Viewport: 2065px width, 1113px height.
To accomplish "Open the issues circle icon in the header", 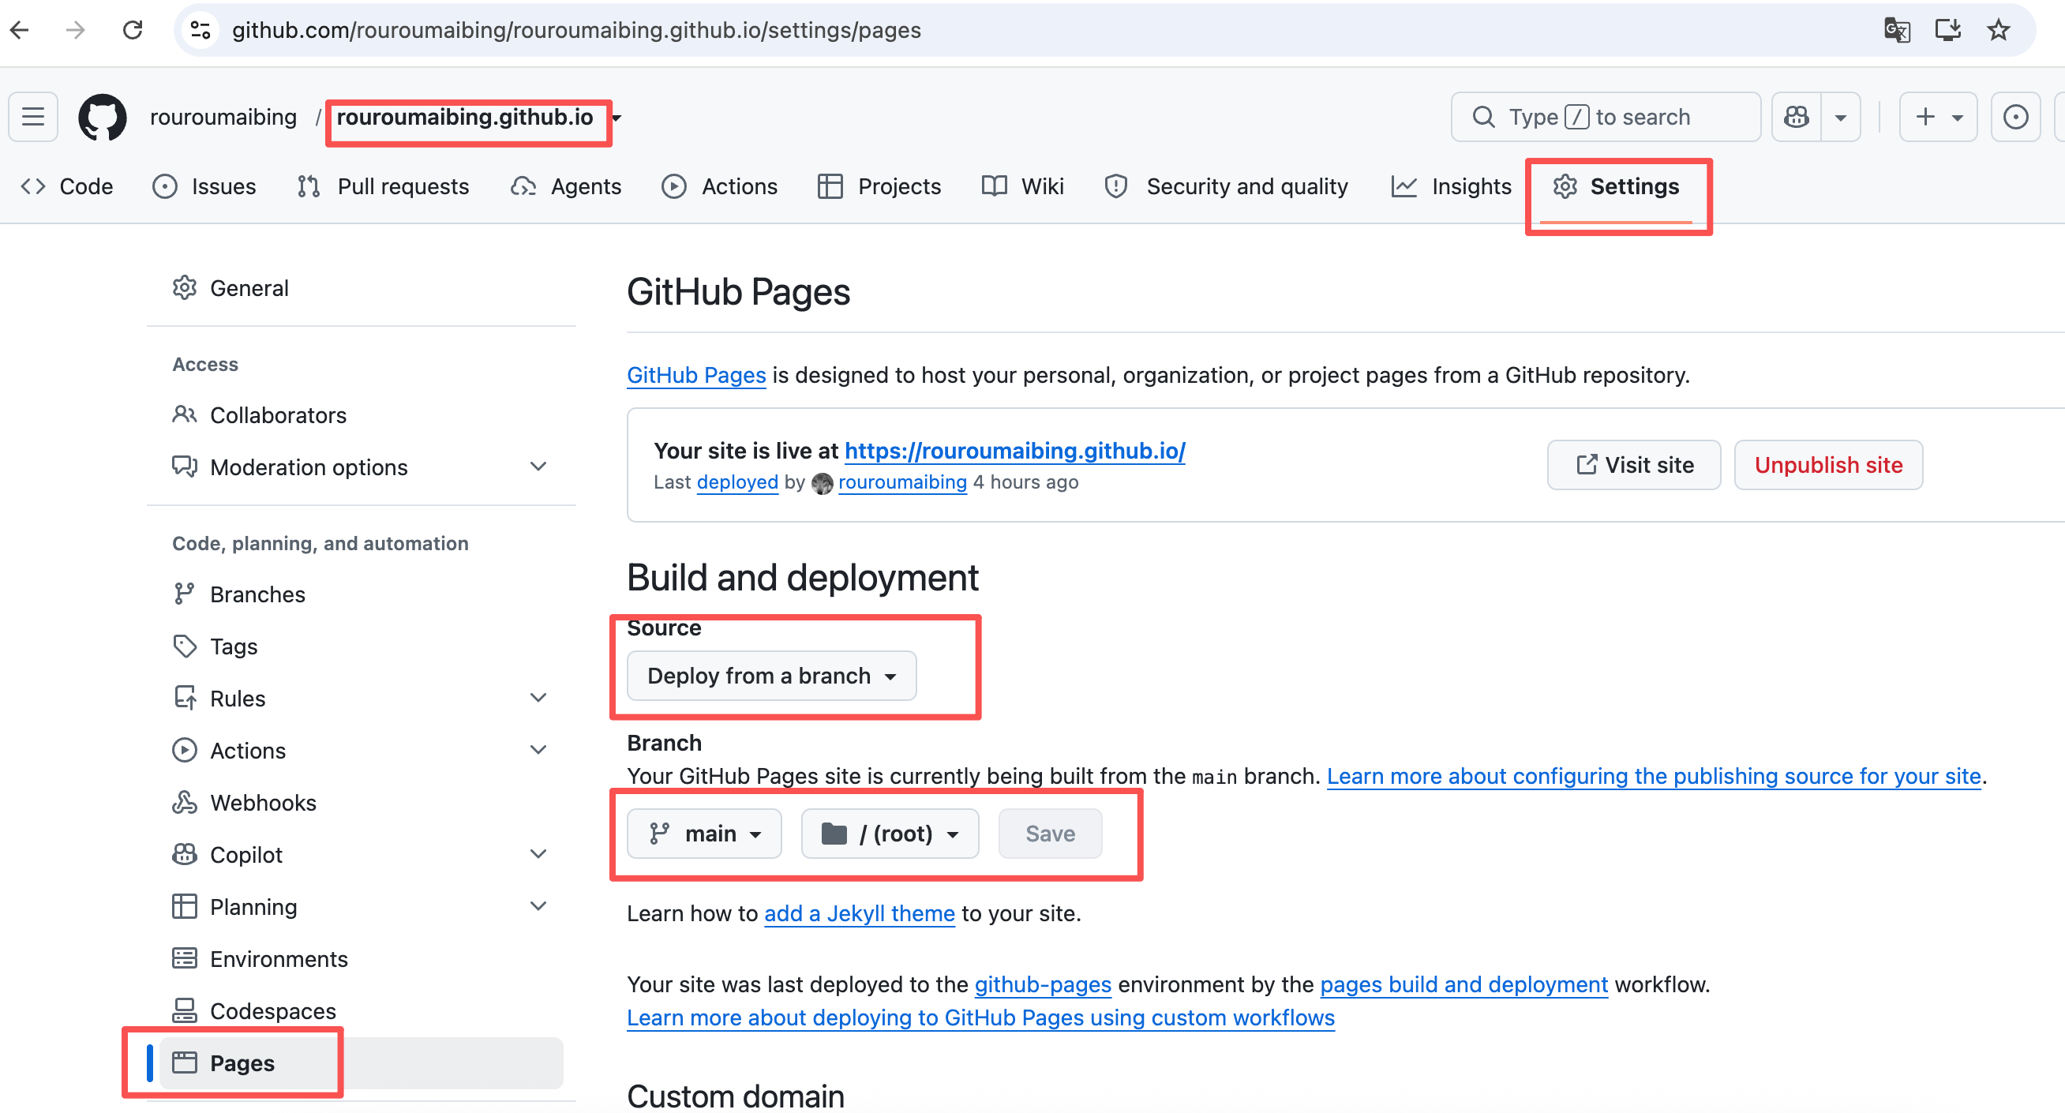I will 2015,117.
